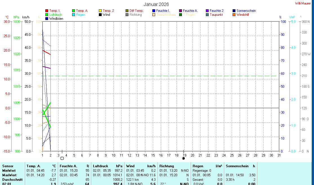314x185 pixels.
Task: Click the Taupunkt legend label
Action: tap(216, 15)
